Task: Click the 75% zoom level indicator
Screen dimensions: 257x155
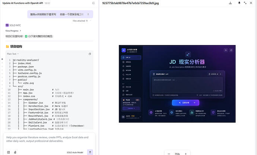Action: (x=177, y=154)
